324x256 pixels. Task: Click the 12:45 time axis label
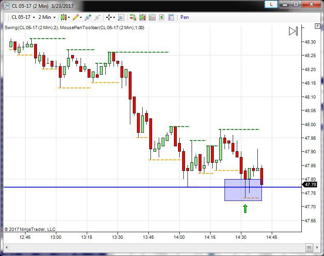pyautogui.click(x=25, y=237)
